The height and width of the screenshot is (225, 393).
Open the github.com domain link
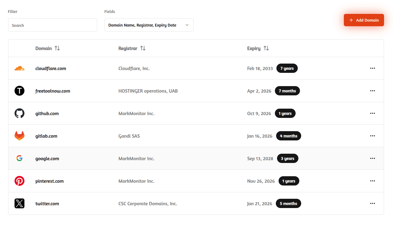[x=47, y=114]
